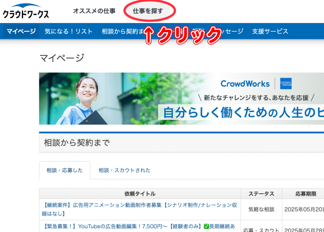
Task: Click the 相談から契約まで section heading
Action: (x=77, y=142)
